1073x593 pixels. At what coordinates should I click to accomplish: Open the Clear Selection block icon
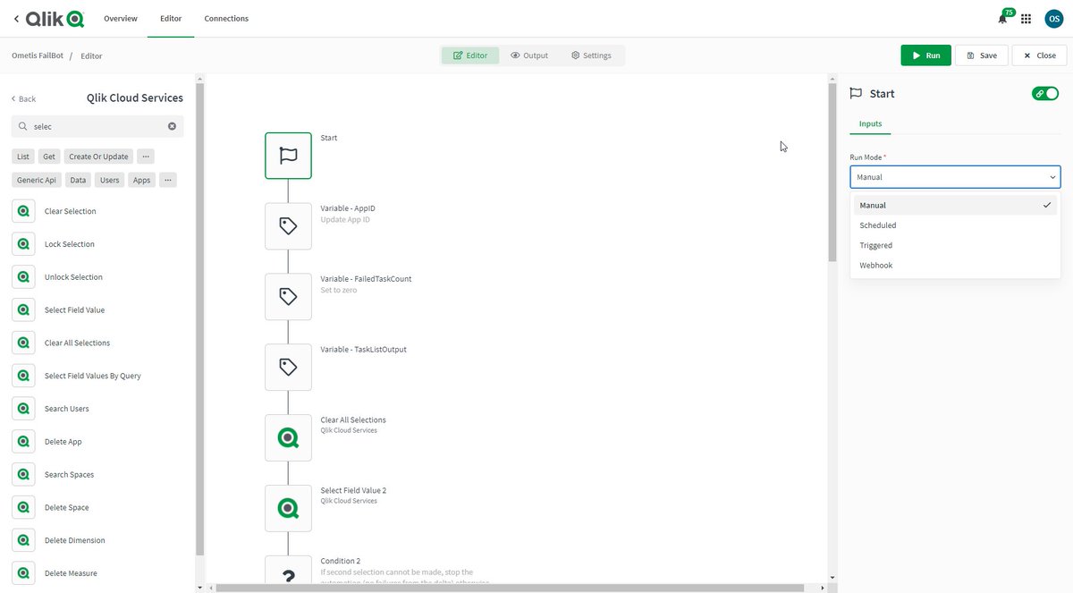coord(23,211)
